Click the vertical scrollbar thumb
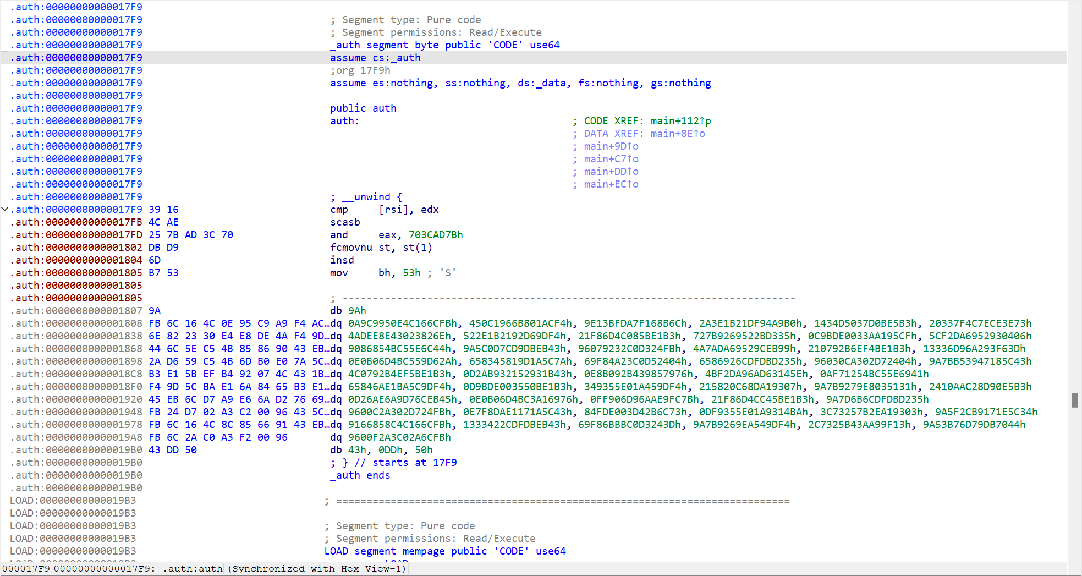This screenshot has height=576, width=1082. [1074, 400]
